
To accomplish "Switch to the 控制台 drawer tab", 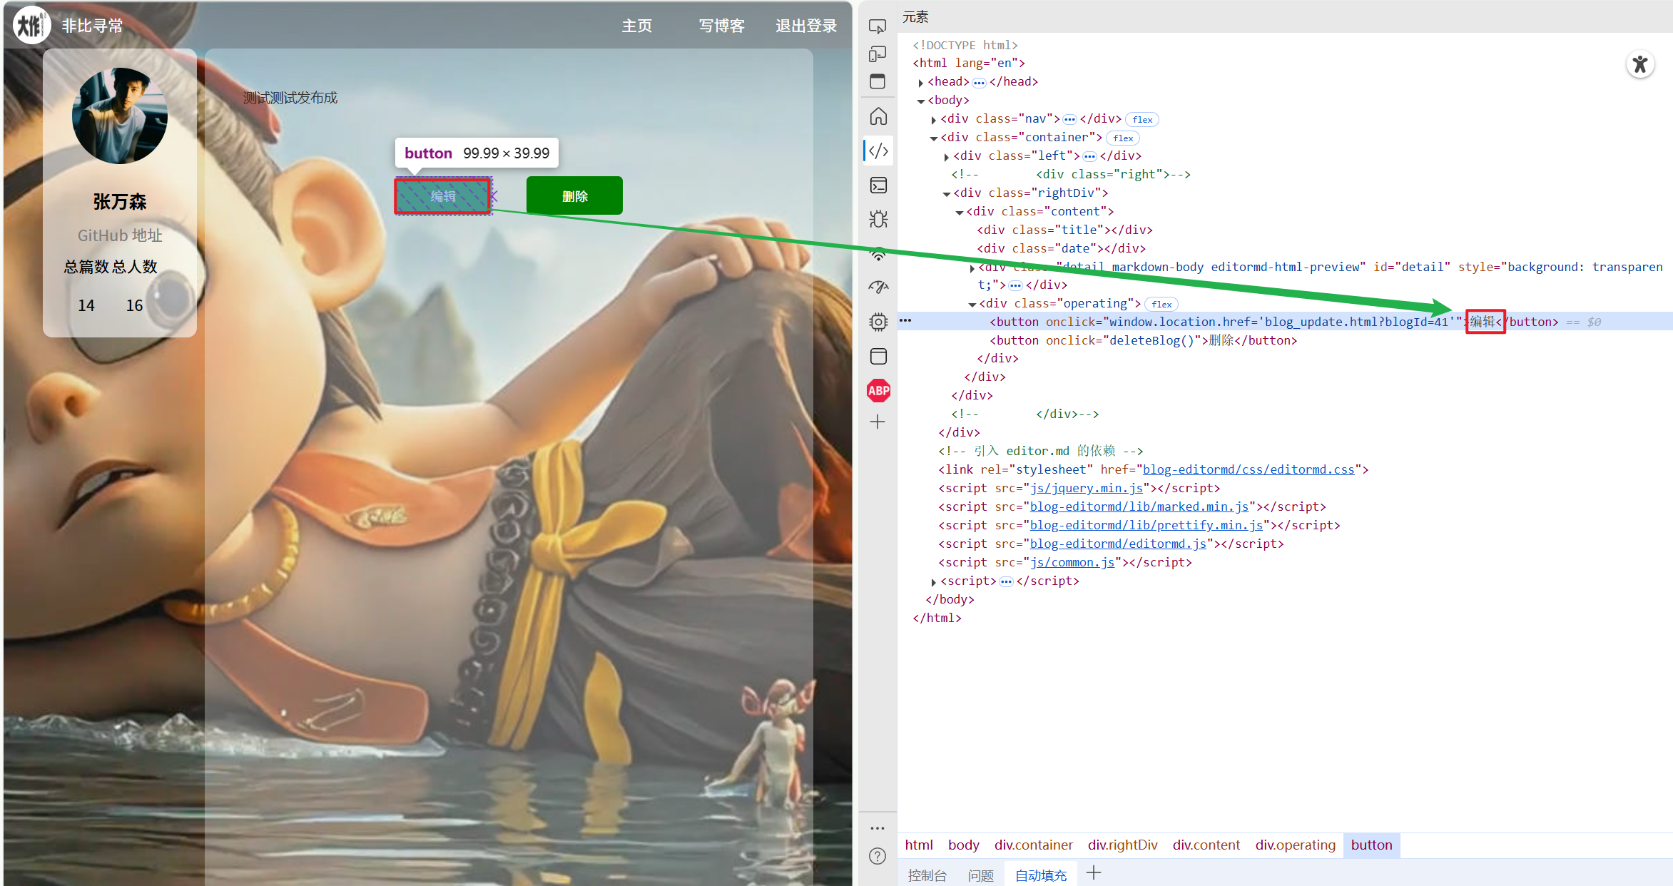I will 927,875.
